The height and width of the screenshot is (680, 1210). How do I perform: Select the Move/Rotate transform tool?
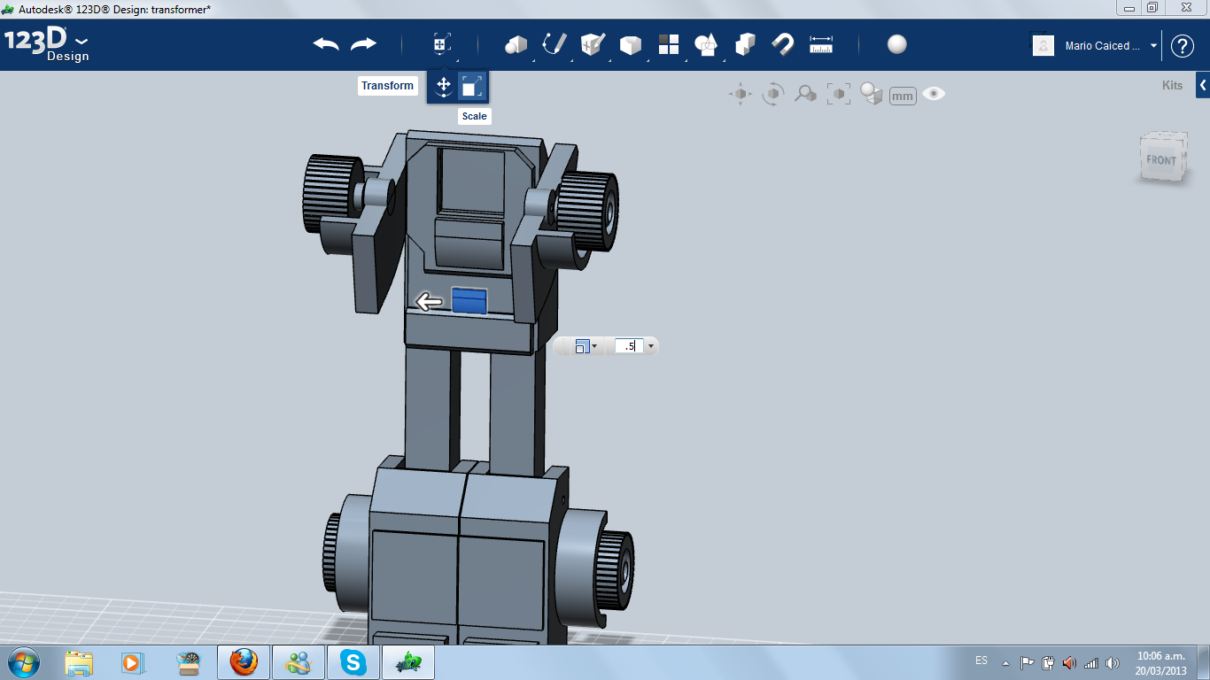(444, 86)
